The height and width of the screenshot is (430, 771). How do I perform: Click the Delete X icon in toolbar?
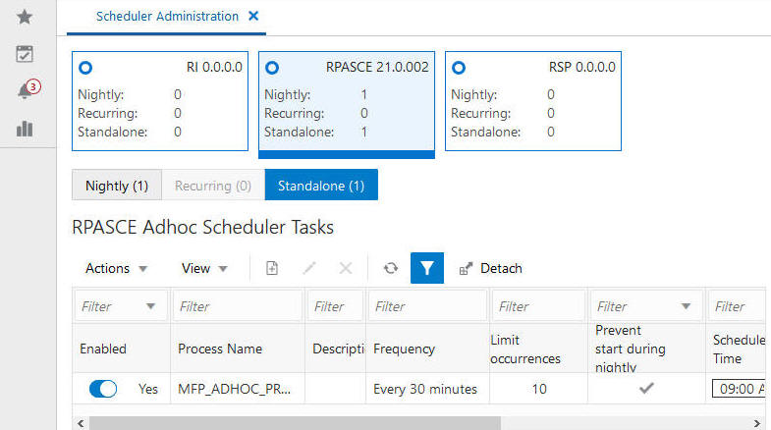tap(346, 268)
